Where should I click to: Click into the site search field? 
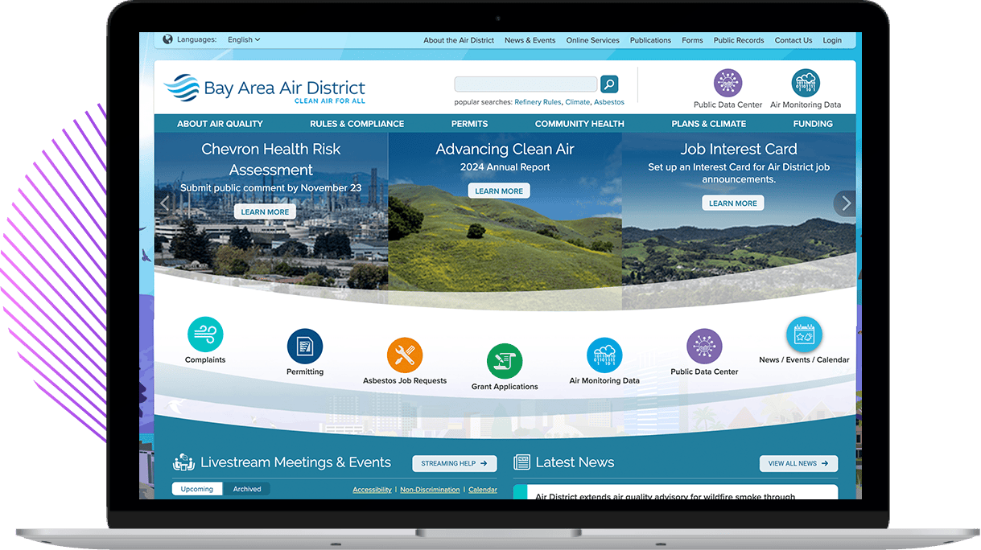[x=526, y=84]
